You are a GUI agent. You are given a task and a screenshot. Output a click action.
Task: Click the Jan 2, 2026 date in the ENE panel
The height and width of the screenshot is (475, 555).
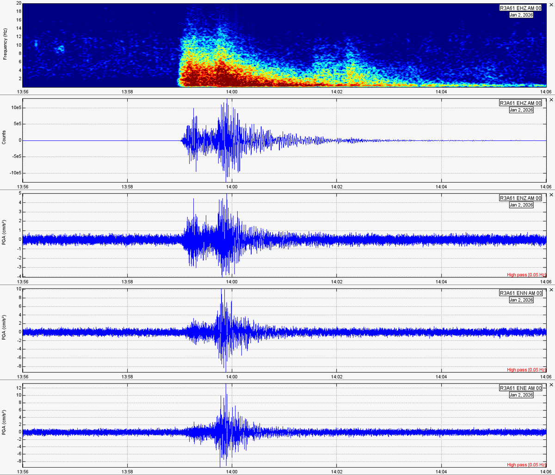(521, 395)
